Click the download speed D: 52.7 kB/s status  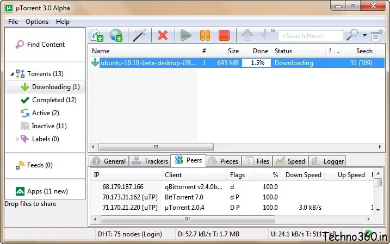[208, 234]
